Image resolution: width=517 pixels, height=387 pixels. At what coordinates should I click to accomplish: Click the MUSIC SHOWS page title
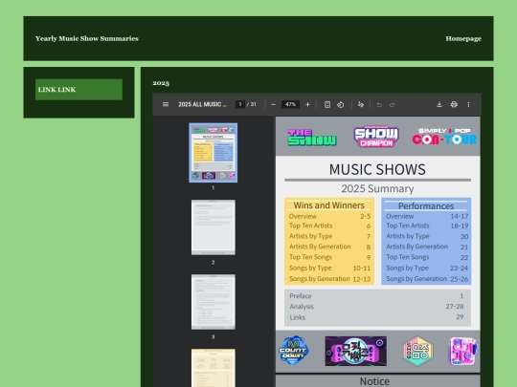(377, 169)
